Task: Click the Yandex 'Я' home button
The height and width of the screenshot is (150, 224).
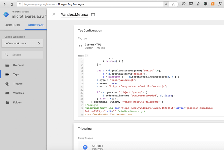Action: (x=12, y=4)
